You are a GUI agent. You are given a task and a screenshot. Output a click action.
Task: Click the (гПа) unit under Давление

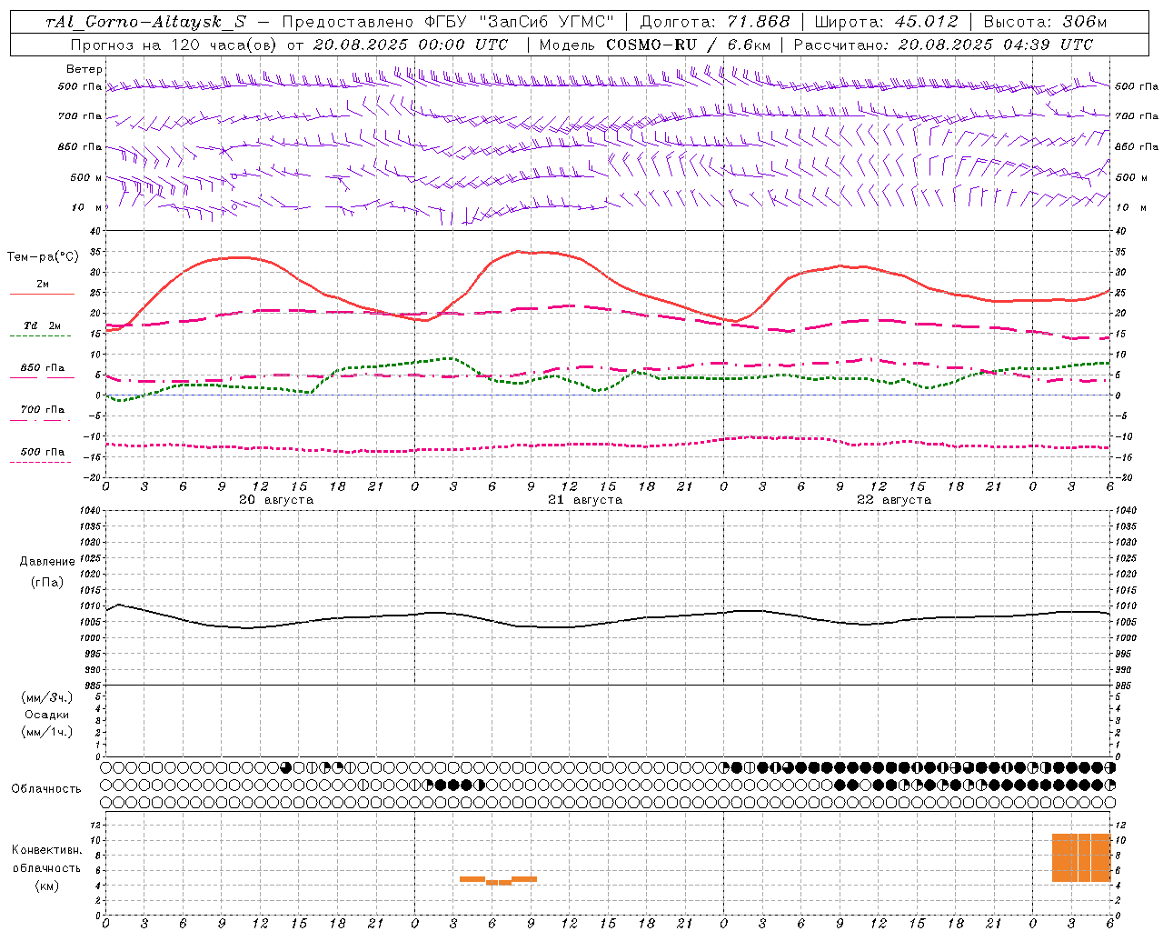pyautogui.click(x=47, y=583)
